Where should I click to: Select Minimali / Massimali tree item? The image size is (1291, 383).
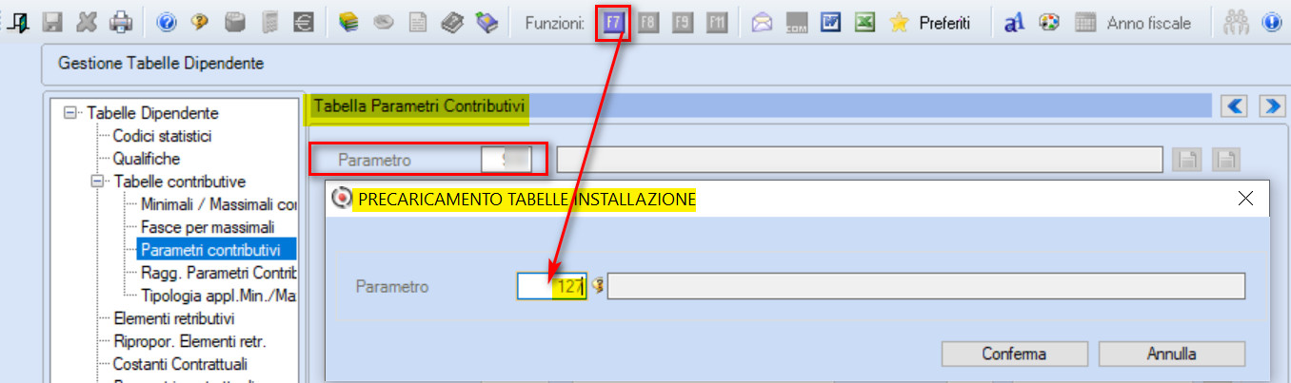click(218, 204)
